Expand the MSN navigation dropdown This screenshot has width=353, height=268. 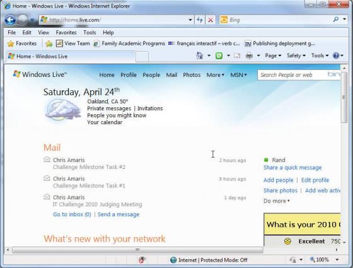click(x=238, y=75)
